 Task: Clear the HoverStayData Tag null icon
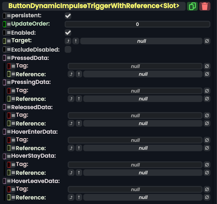coord(207,165)
